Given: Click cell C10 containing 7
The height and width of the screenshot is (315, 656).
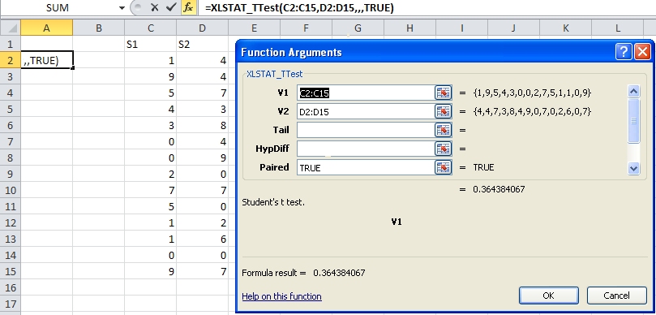Looking at the screenshot, I should pyautogui.click(x=150, y=190).
